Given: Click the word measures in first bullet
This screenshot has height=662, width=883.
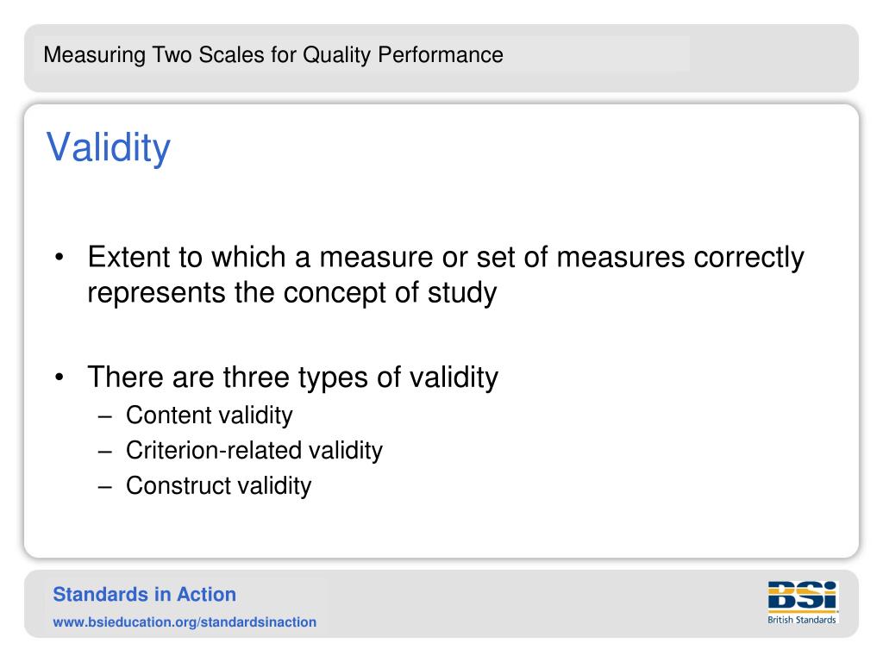Looking at the screenshot, I should point(621,258).
